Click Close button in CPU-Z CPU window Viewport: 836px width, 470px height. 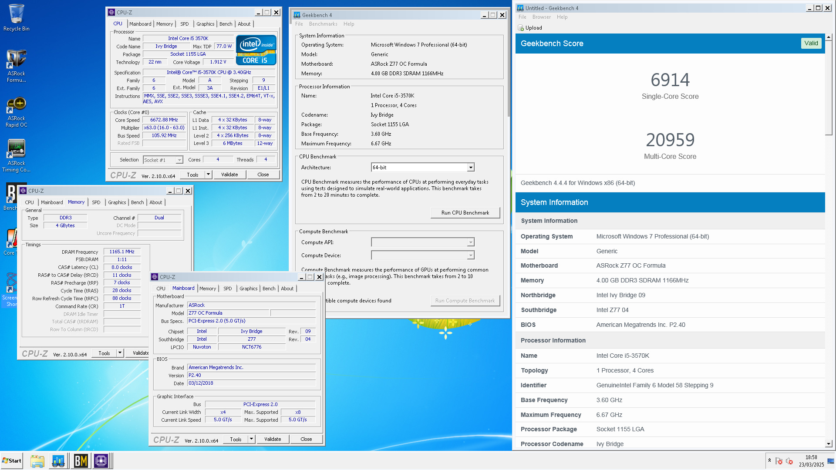[x=263, y=175]
